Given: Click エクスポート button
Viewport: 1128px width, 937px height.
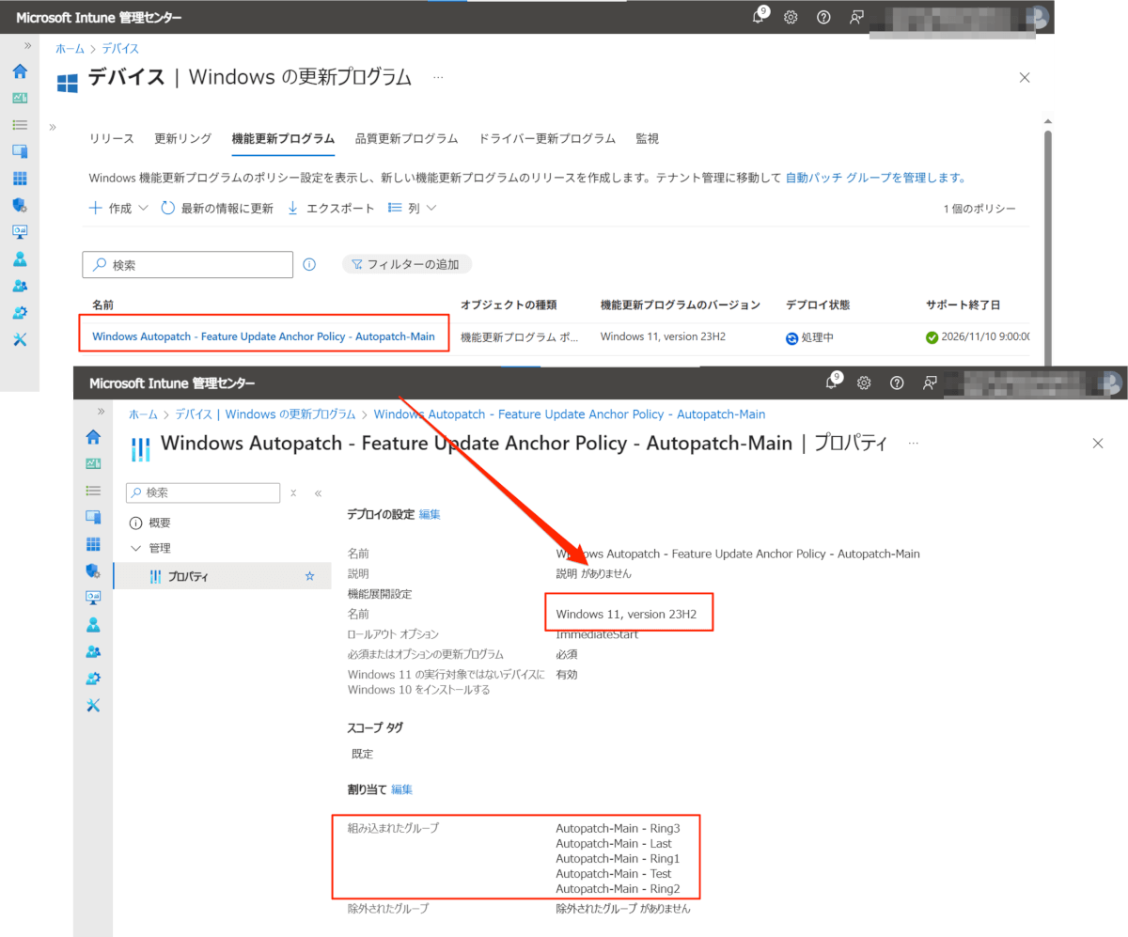Looking at the screenshot, I should (330, 209).
